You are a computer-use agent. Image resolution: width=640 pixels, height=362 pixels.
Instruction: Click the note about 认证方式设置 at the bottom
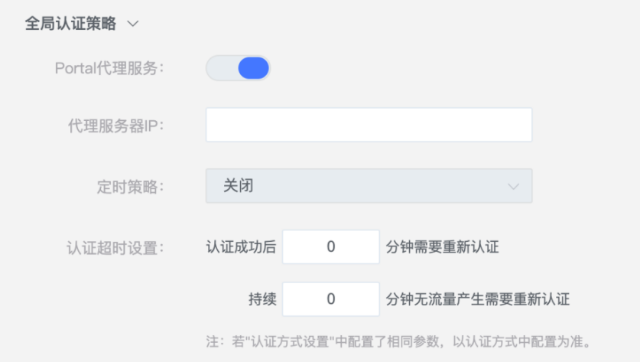[398, 341]
